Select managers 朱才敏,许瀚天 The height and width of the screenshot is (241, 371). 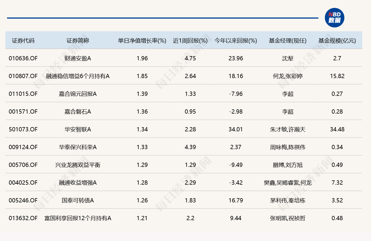pos(288,129)
